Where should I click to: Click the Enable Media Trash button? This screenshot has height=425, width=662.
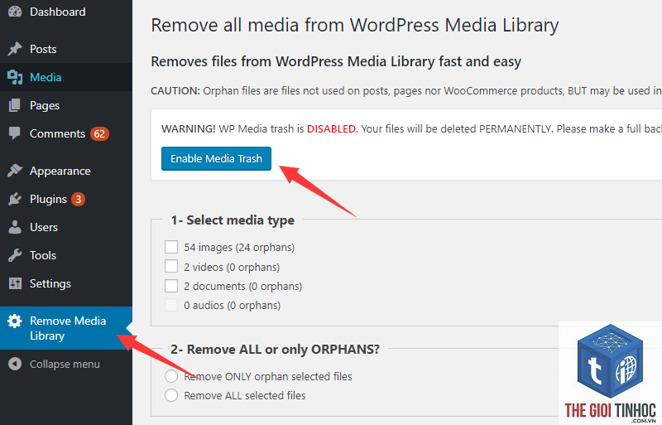coord(216,158)
